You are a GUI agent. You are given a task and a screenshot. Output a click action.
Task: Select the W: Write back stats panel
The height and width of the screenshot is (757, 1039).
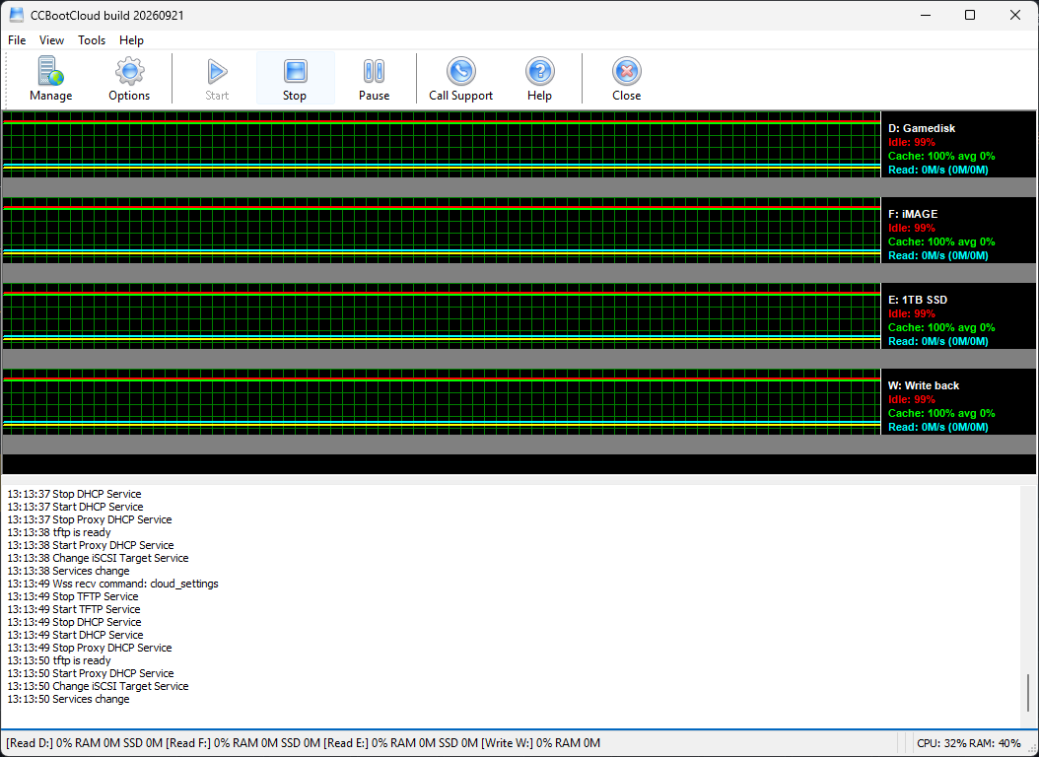click(x=958, y=401)
